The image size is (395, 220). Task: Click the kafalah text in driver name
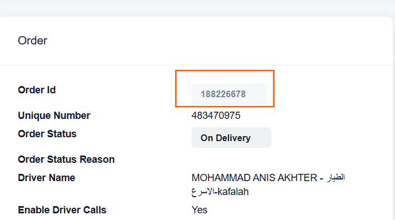(233, 192)
